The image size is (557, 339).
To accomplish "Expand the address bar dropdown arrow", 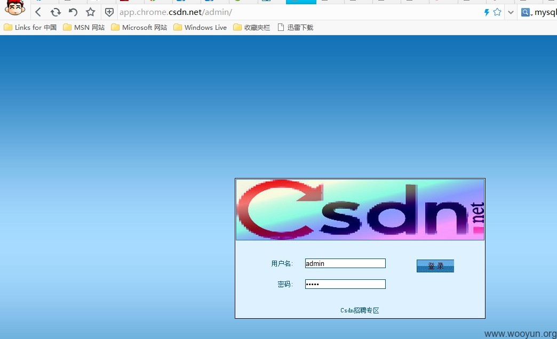I will pos(511,12).
